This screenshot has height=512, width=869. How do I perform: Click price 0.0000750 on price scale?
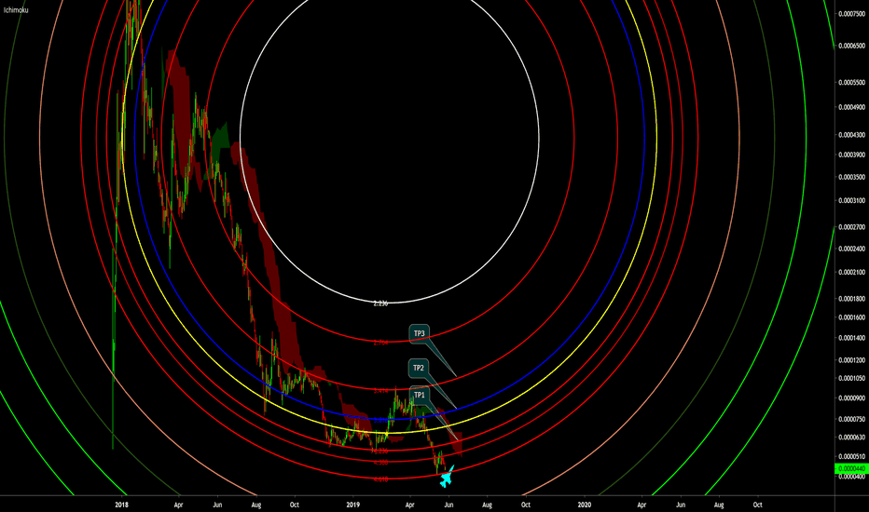pyautogui.click(x=852, y=420)
